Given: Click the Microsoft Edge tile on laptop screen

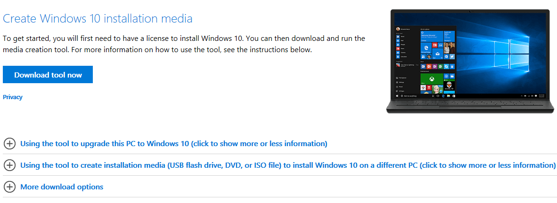Looking at the screenshot, I should point(426,48).
